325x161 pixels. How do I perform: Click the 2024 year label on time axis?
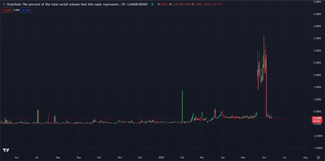(161, 158)
